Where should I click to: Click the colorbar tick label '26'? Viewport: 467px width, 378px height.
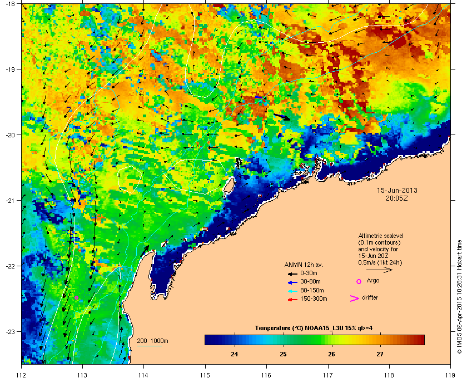click(331, 354)
